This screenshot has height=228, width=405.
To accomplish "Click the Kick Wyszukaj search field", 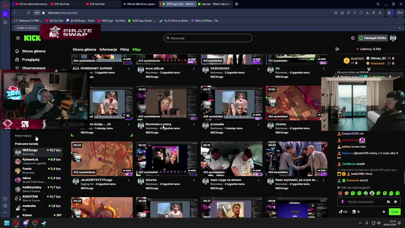I will click(x=208, y=38).
